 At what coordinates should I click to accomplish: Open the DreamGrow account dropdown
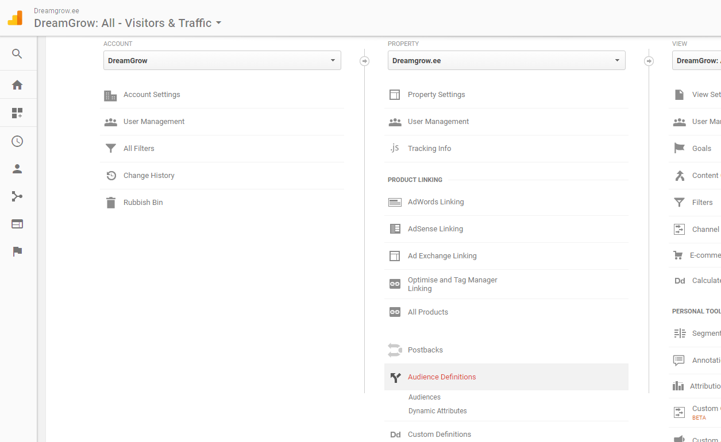pyautogui.click(x=222, y=60)
